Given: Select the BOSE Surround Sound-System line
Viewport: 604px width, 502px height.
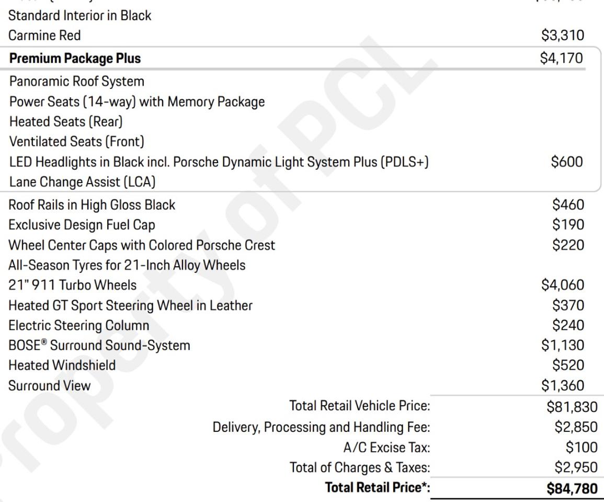Looking at the screenshot, I should click(99, 345).
